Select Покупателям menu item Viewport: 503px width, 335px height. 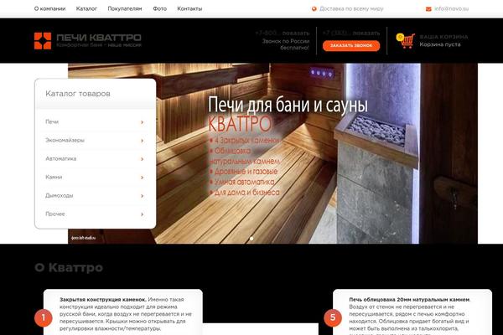[x=125, y=8]
